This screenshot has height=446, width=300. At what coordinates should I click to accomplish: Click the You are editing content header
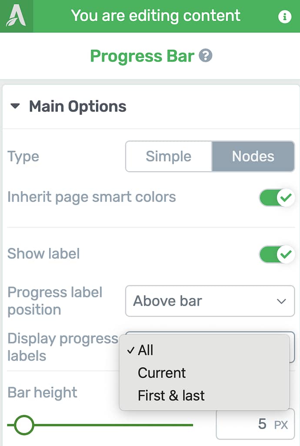pos(156,16)
